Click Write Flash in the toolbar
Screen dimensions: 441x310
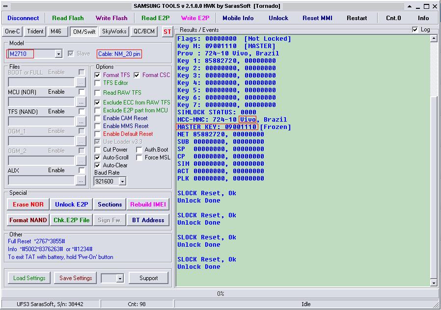pos(111,18)
